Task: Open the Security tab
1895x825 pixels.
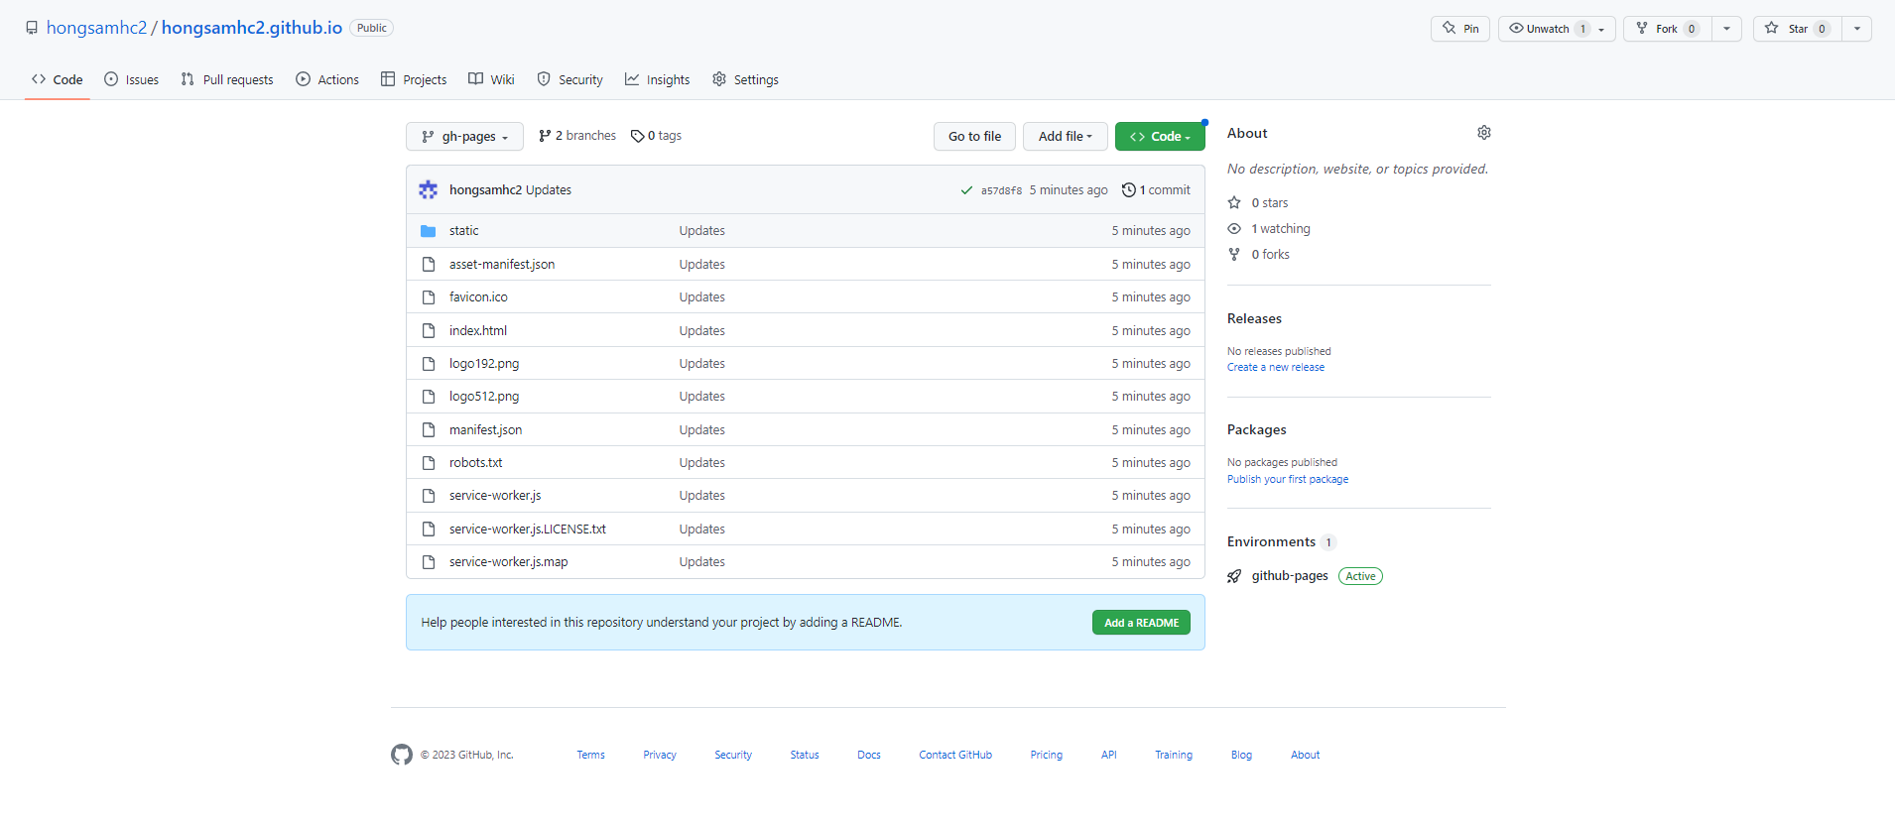Action: click(x=569, y=79)
